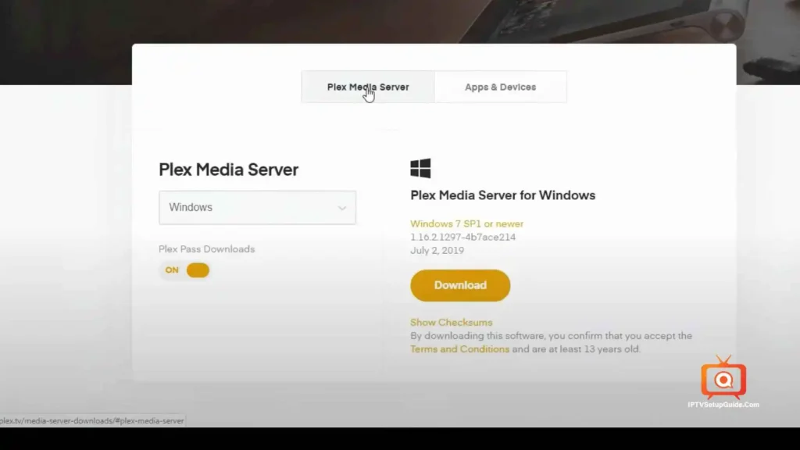The height and width of the screenshot is (450, 800).
Task: Switch to the Apps & Devices tab
Action: (x=500, y=87)
